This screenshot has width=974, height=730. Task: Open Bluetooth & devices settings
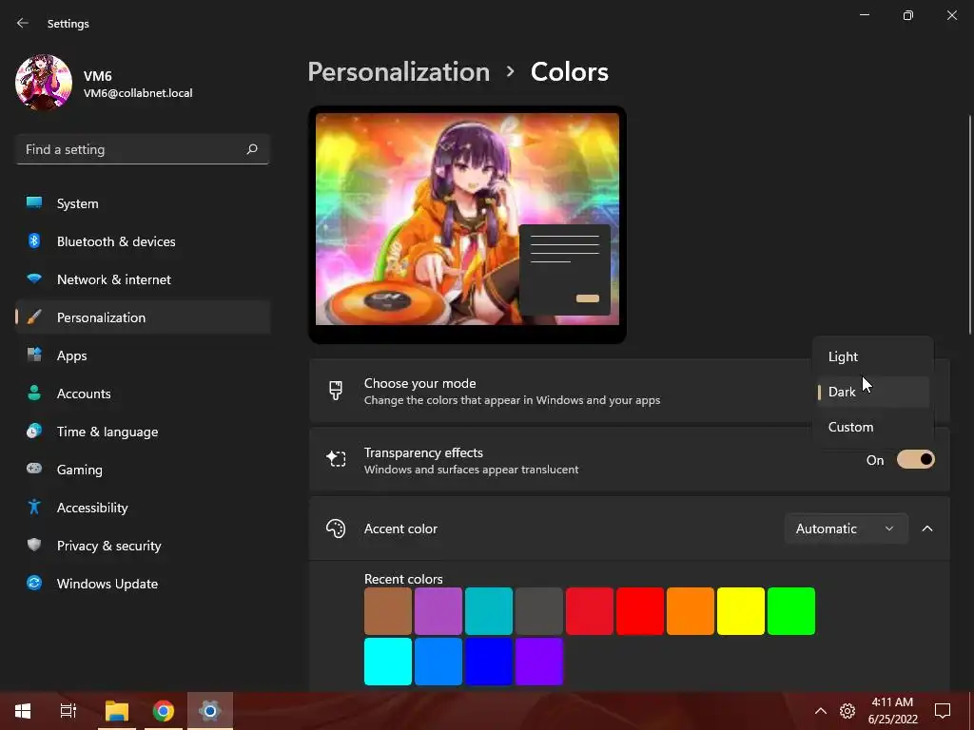point(143,240)
